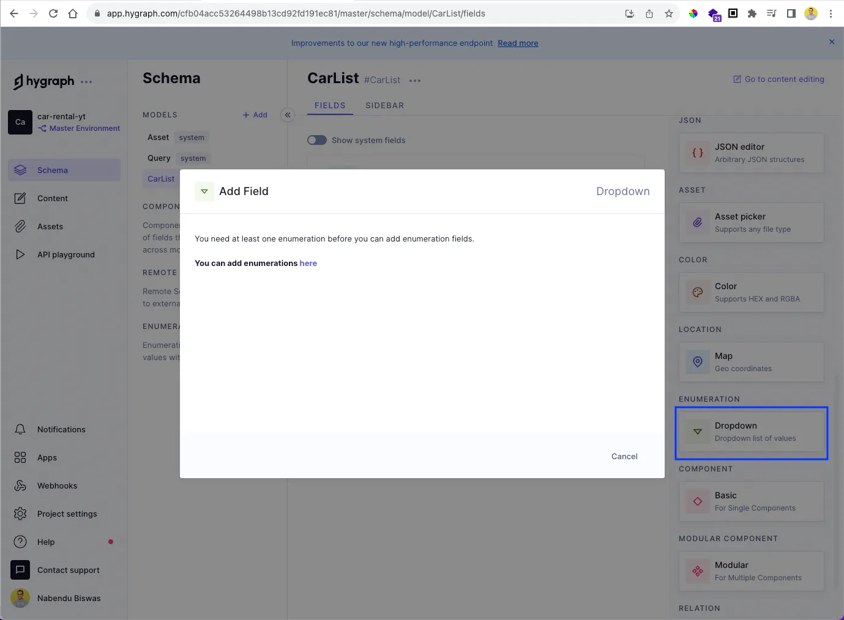Click Cancel in Add Field dialog
844x620 pixels.
(x=624, y=456)
